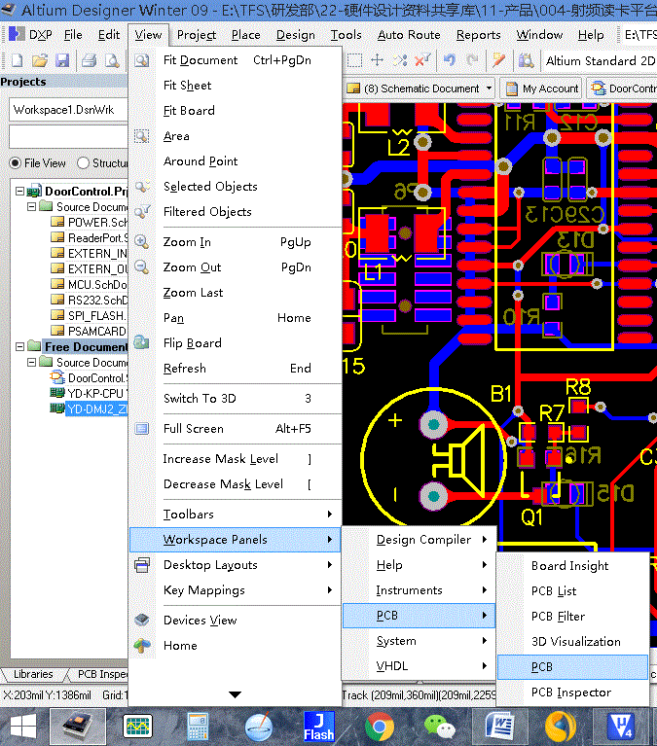Click the My Account button
This screenshot has width=657, height=746.
[541, 89]
